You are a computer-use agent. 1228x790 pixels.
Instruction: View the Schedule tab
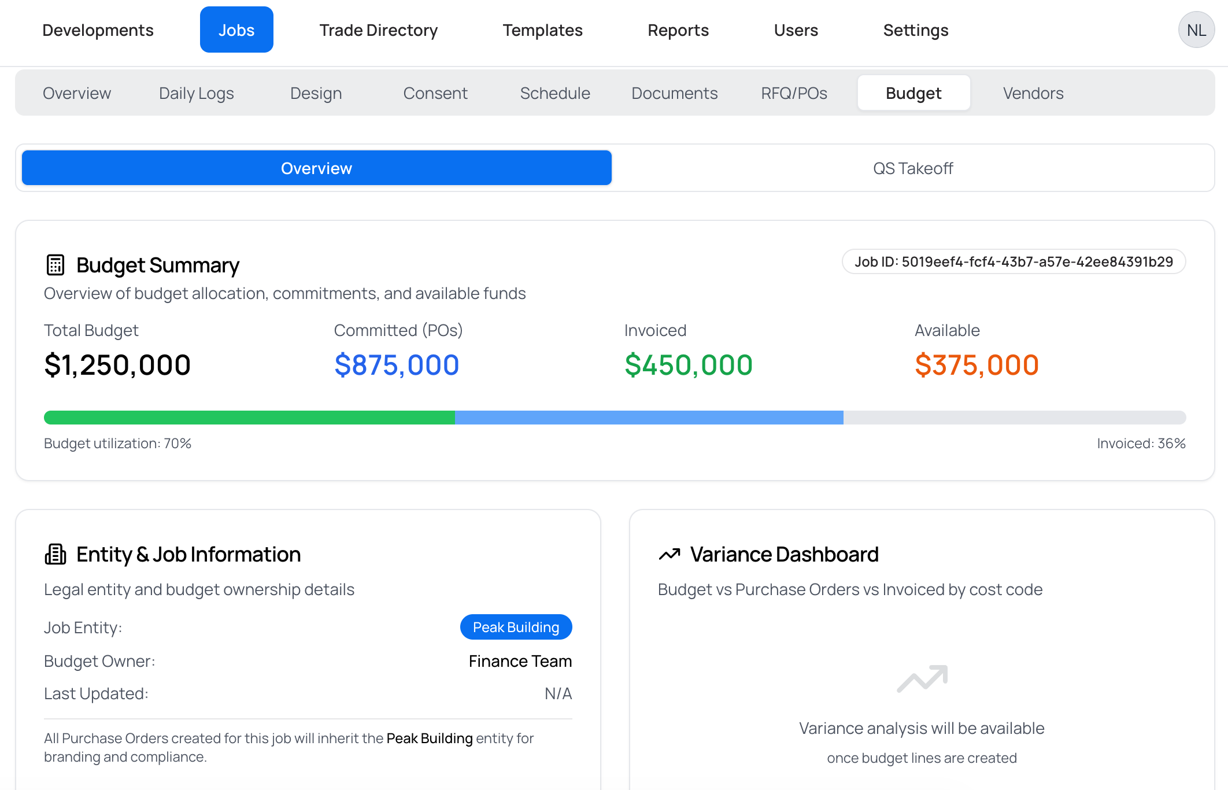point(555,93)
